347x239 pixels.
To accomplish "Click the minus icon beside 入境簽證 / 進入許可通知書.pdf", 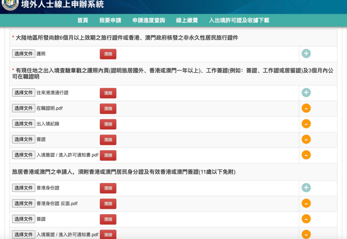I will (306, 155).
